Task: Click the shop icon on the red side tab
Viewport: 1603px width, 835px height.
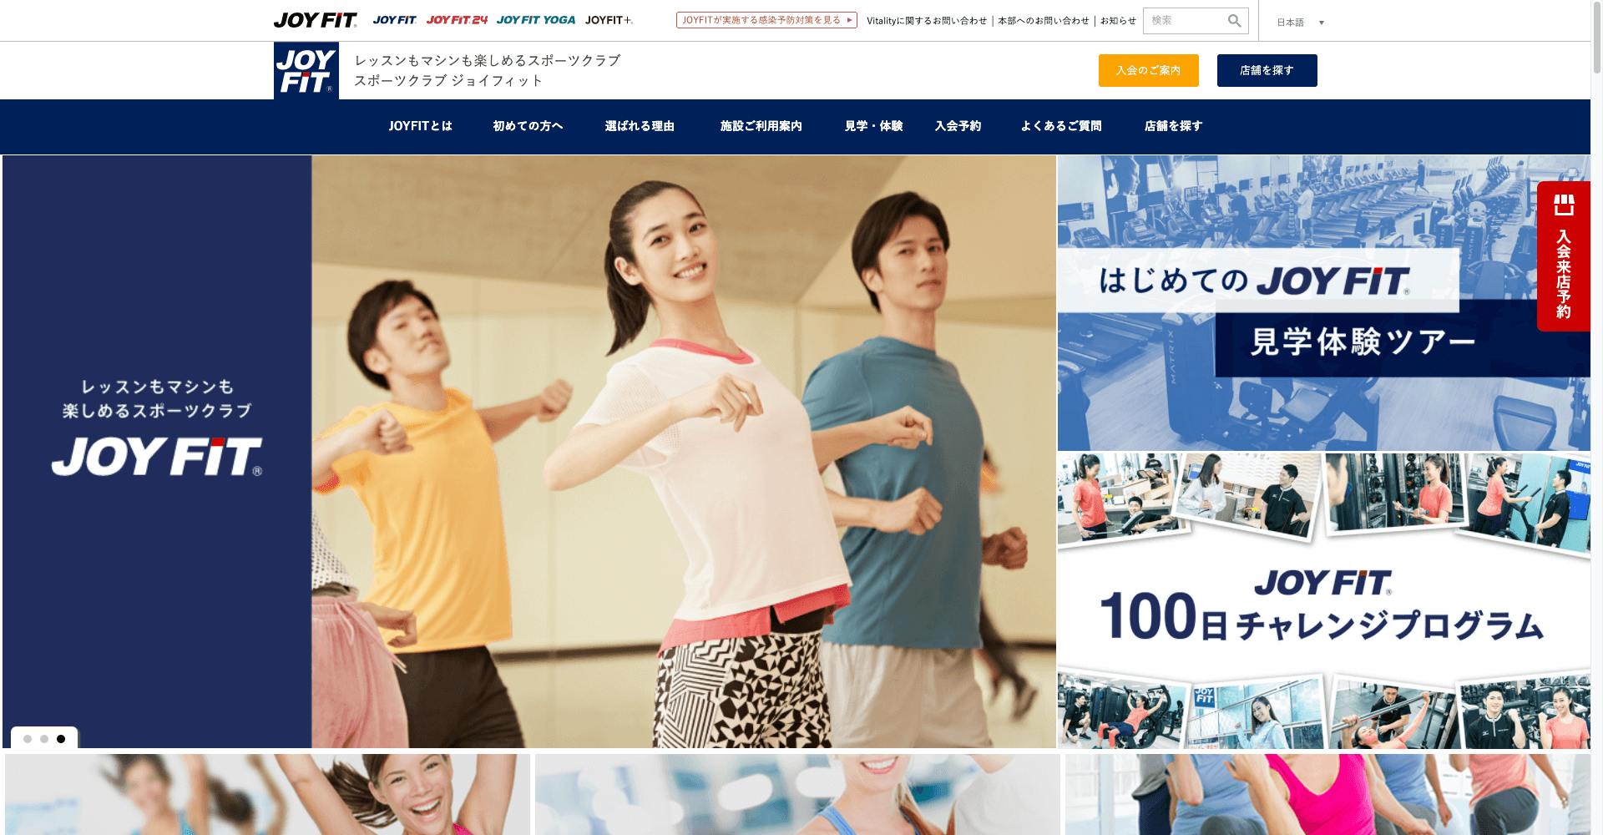Action: point(1564,205)
